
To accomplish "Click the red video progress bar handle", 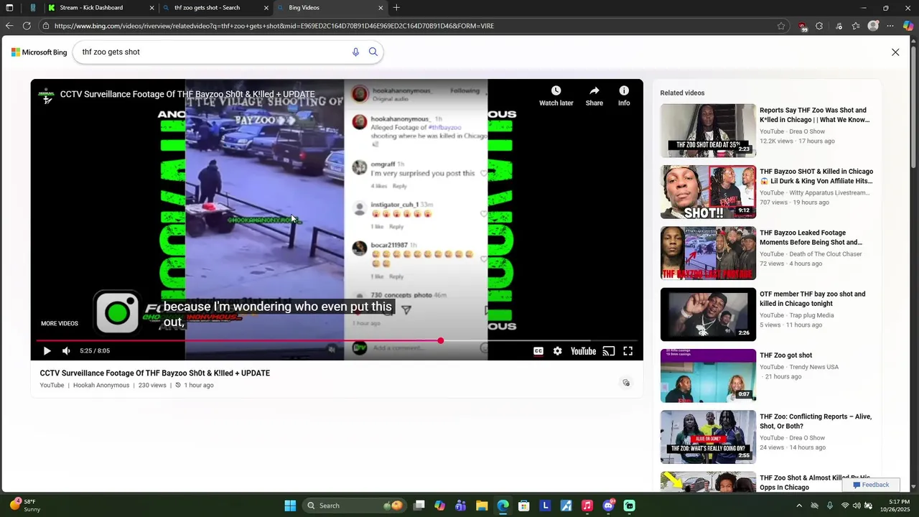I will pos(440,341).
